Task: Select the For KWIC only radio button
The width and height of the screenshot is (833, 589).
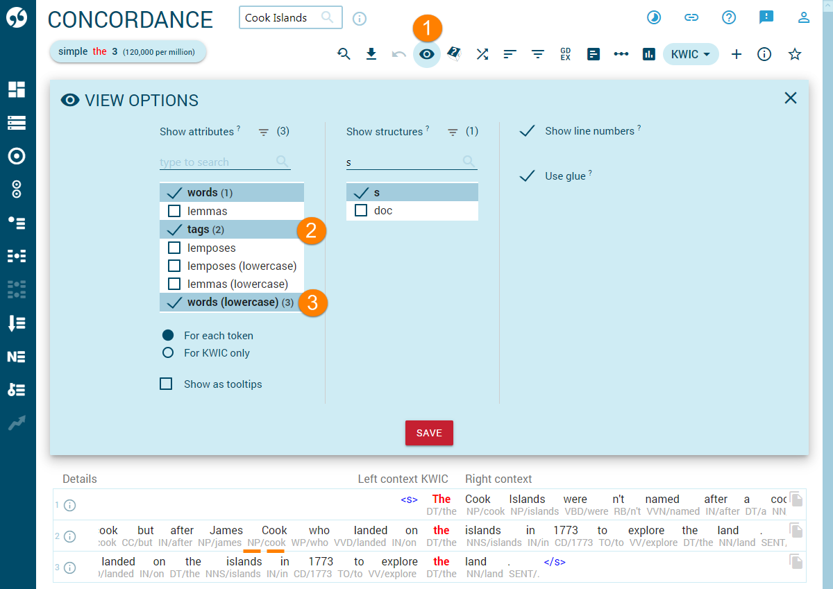Action: click(167, 352)
